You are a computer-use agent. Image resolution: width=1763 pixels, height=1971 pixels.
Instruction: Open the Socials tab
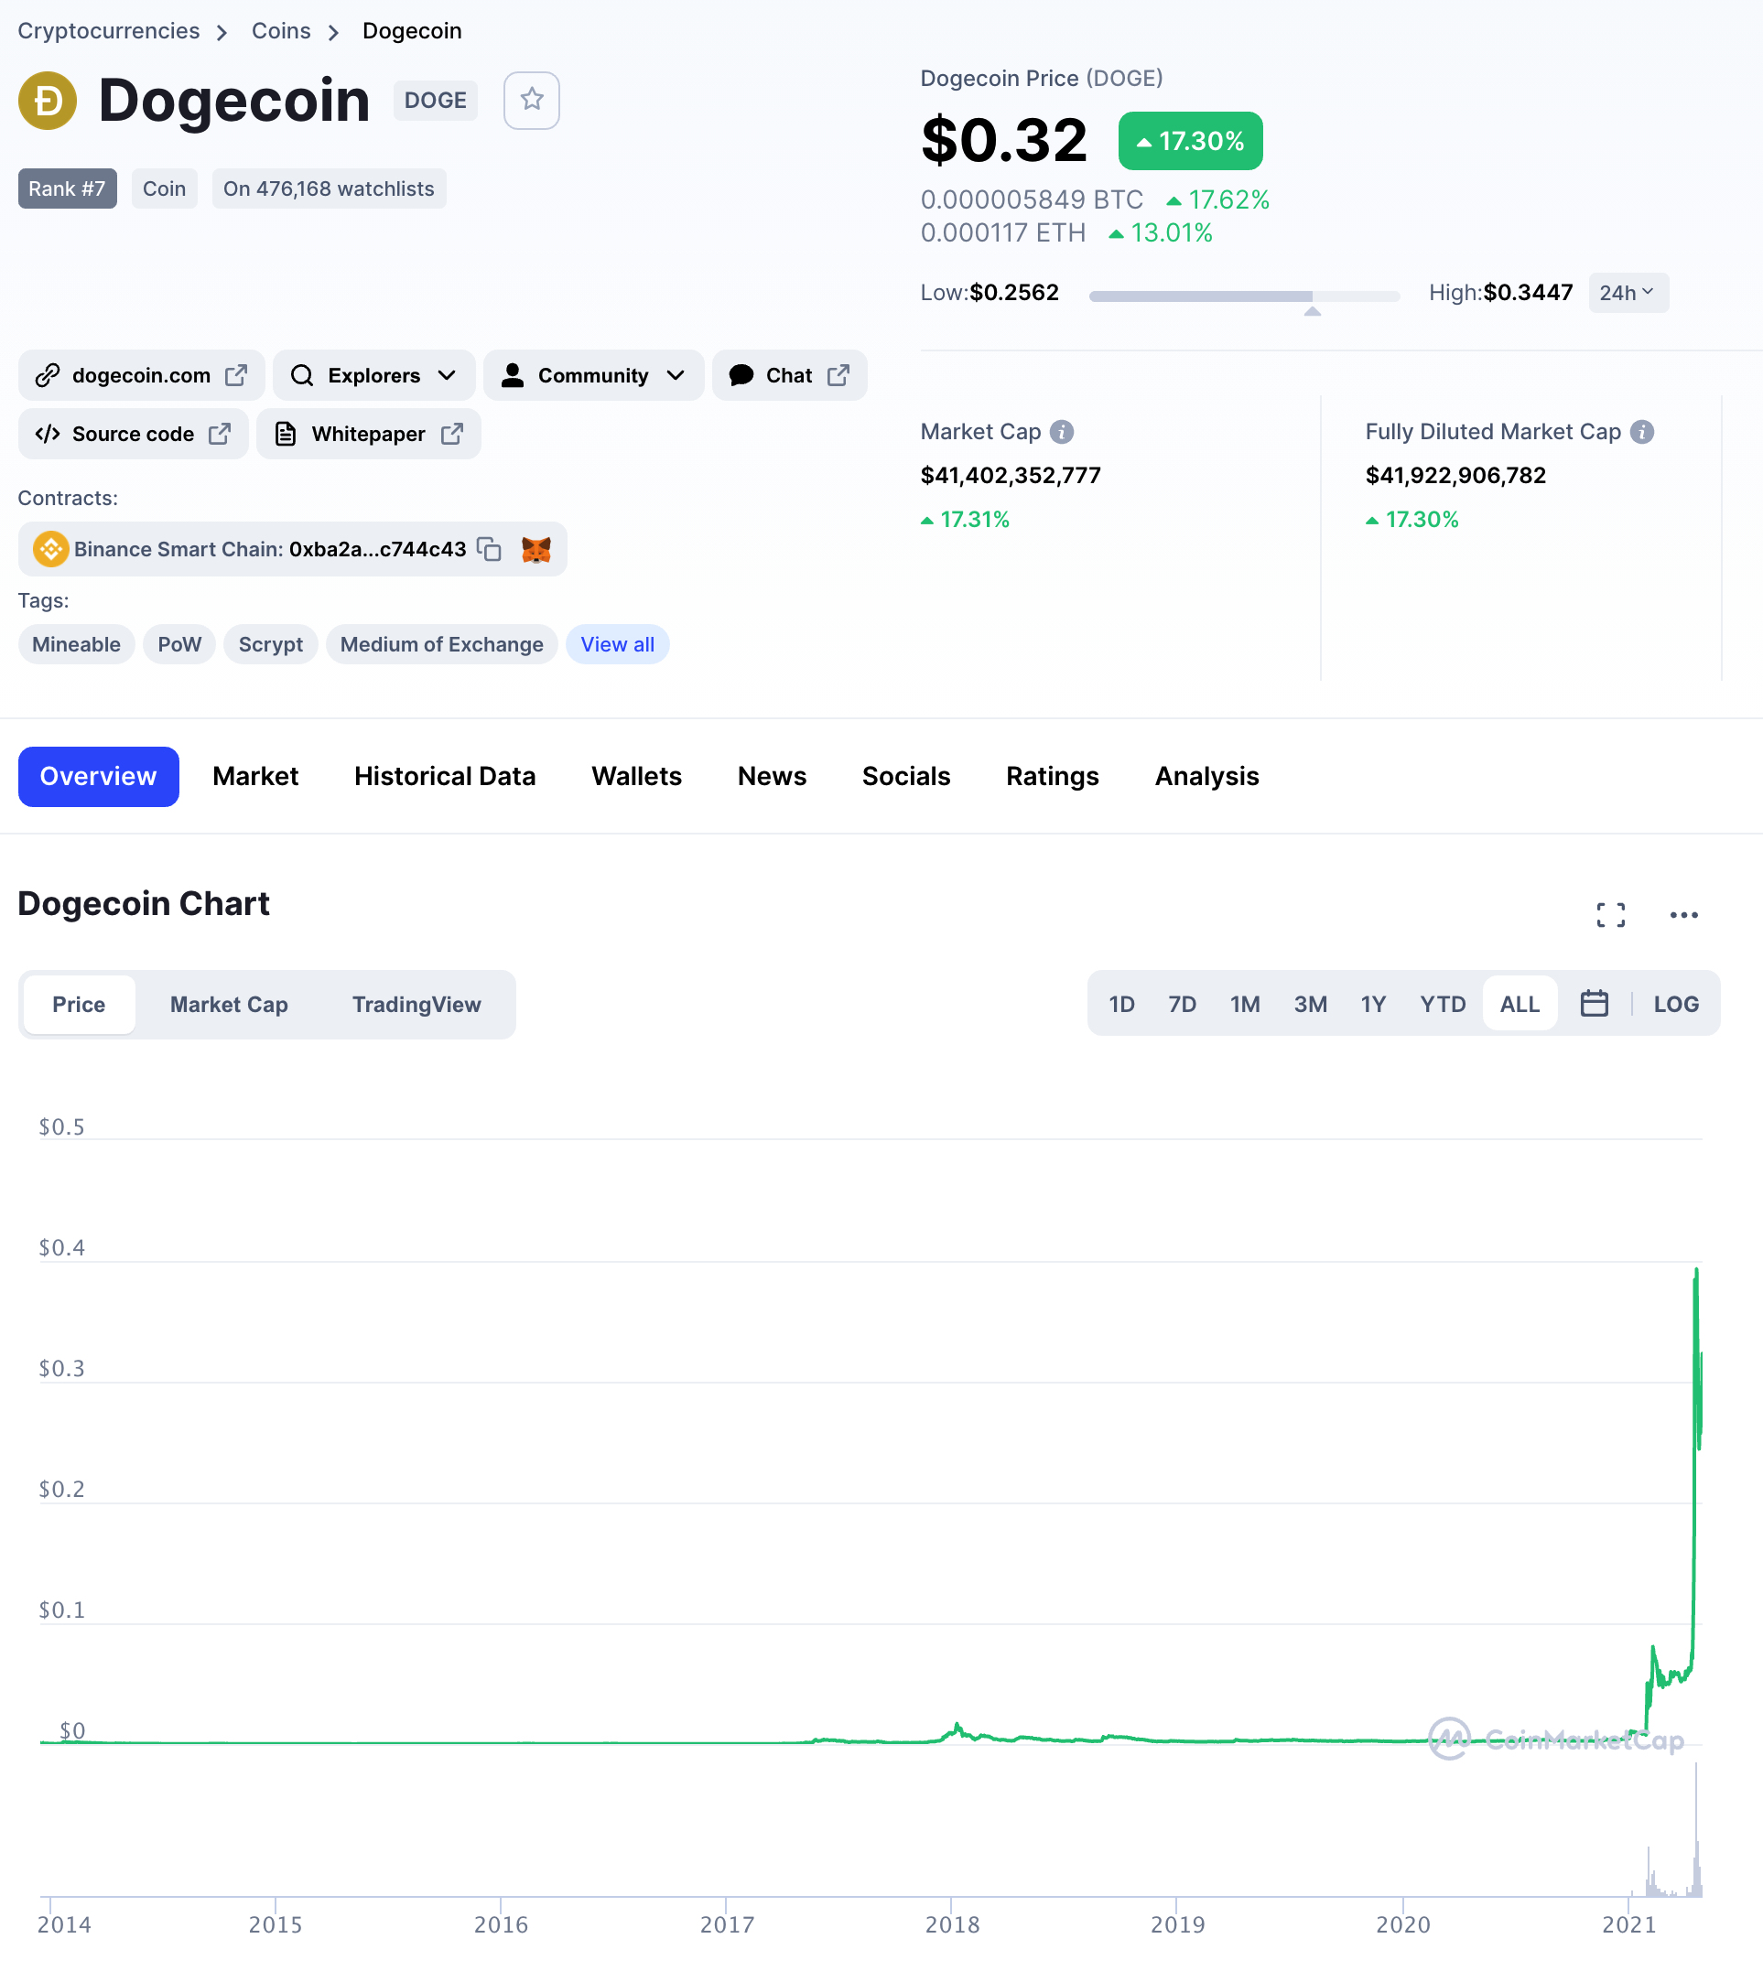pyautogui.click(x=905, y=776)
